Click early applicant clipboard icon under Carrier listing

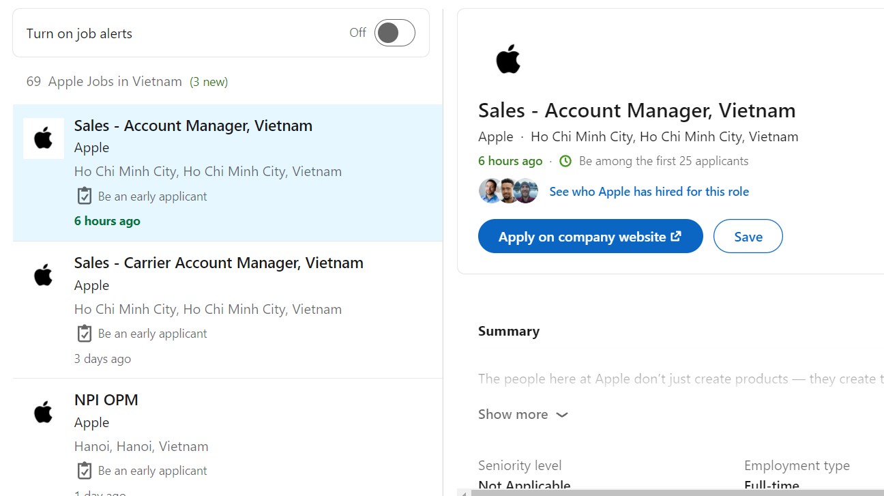pyautogui.click(x=84, y=334)
